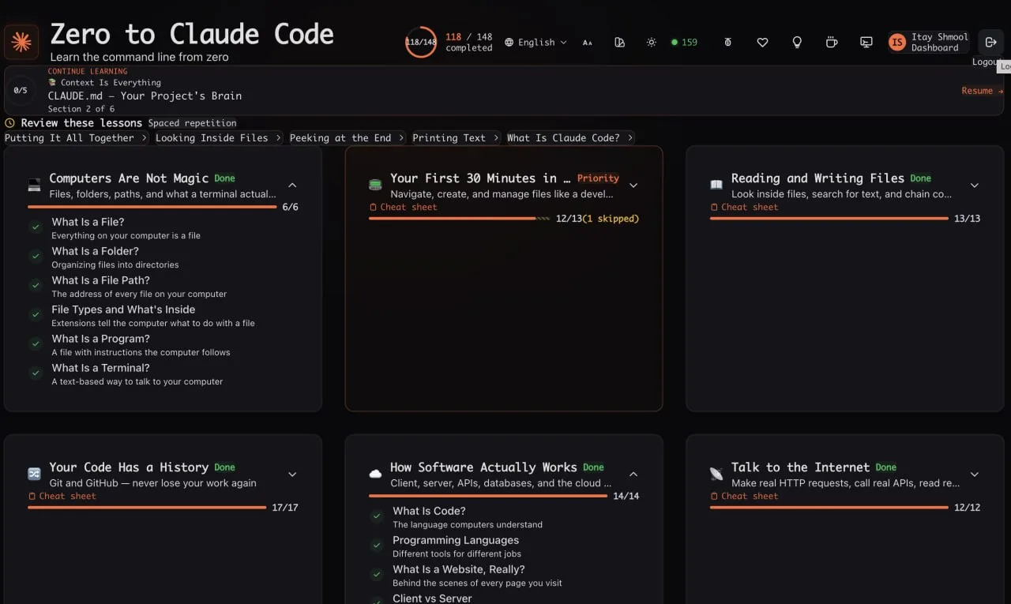Screen dimensions: 1011x604
Task: Click Resume to continue learning
Action: pyautogui.click(x=982, y=91)
